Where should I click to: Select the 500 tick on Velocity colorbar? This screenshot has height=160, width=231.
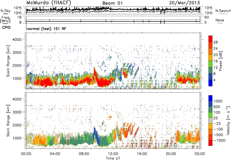click(217, 107)
